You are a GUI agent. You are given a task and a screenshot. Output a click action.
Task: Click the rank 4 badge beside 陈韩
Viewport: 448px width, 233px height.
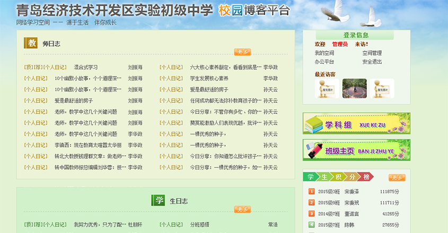click(x=311, y=225)
